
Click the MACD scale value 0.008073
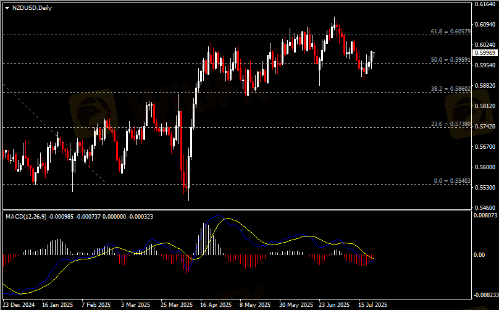pyautogui.click(x=485, y=216)
